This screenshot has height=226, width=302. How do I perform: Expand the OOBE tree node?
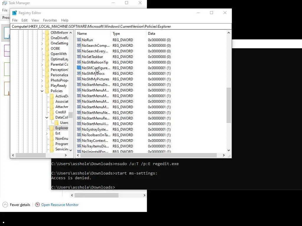pyautogui.click(x=42, y=49)
